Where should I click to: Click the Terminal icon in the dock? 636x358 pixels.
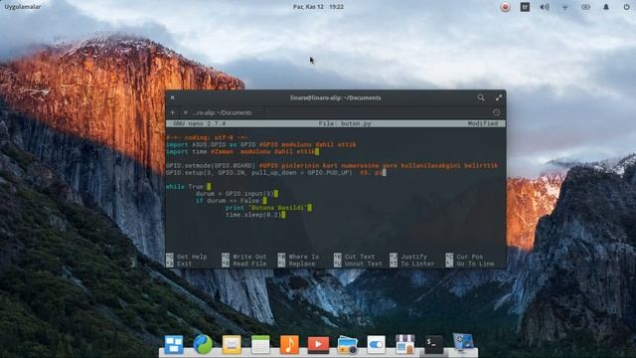pyautogui.click(x=433, y=345)
